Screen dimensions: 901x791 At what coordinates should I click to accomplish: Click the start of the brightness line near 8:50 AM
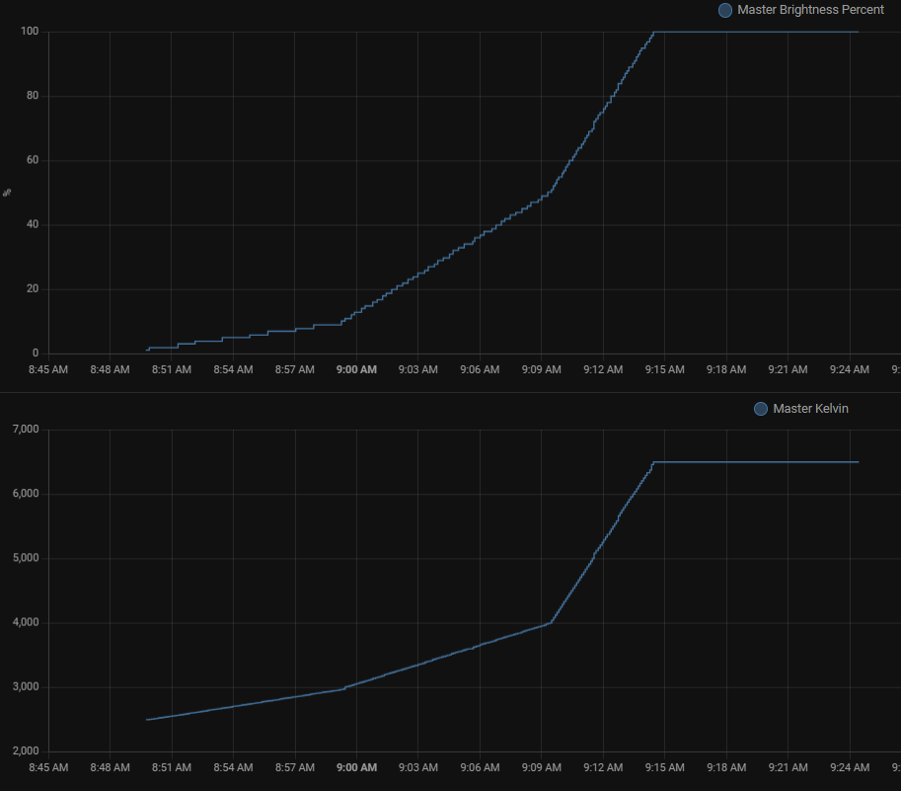[x=148, y=349]
